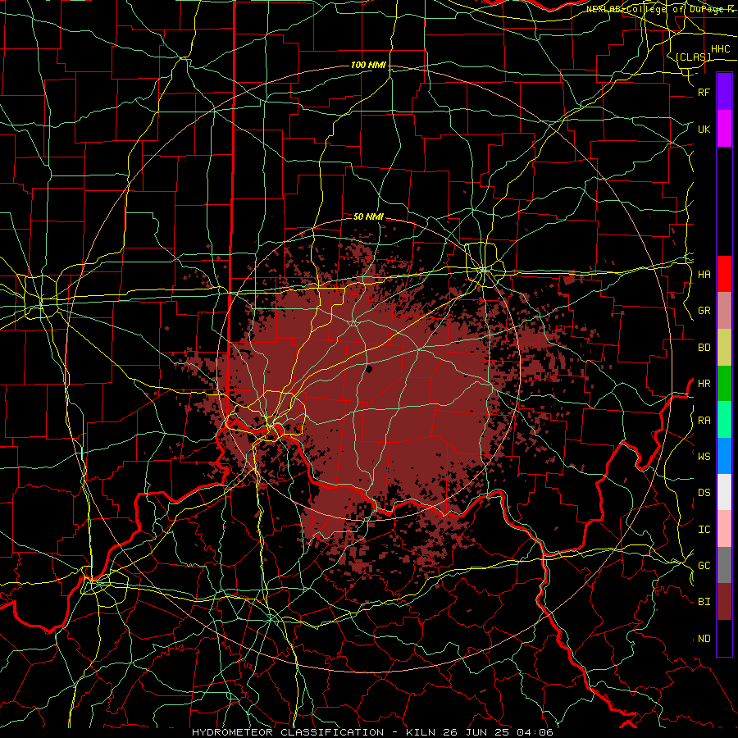Click the GR legend label

coord(704,311)
